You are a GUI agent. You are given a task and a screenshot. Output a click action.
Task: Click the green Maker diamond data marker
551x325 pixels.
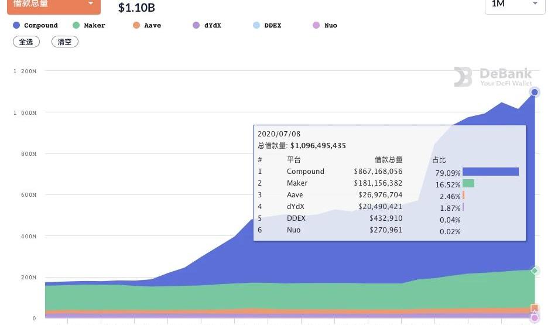tap(535, 271)
